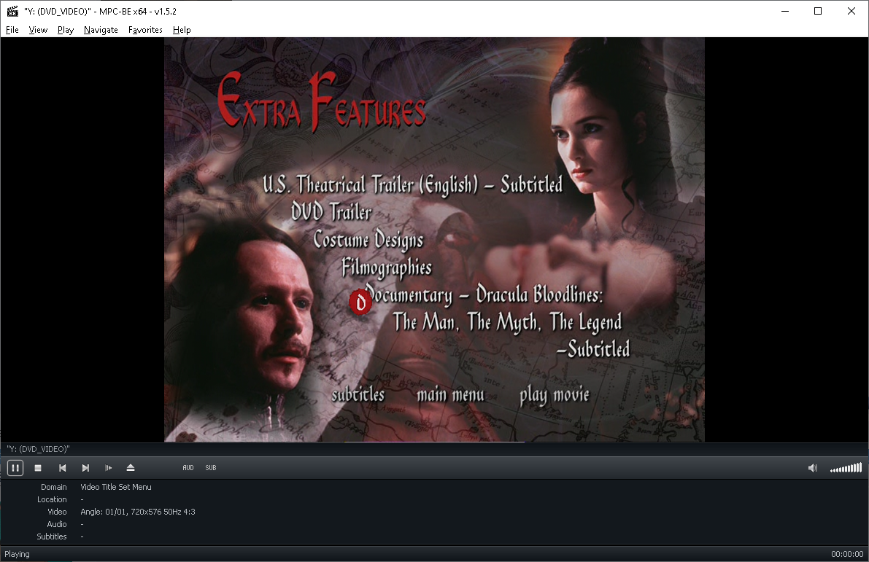869x562 pixels.
Task: Maximize the MPC-BE window
Action: [x=818, y=11]
